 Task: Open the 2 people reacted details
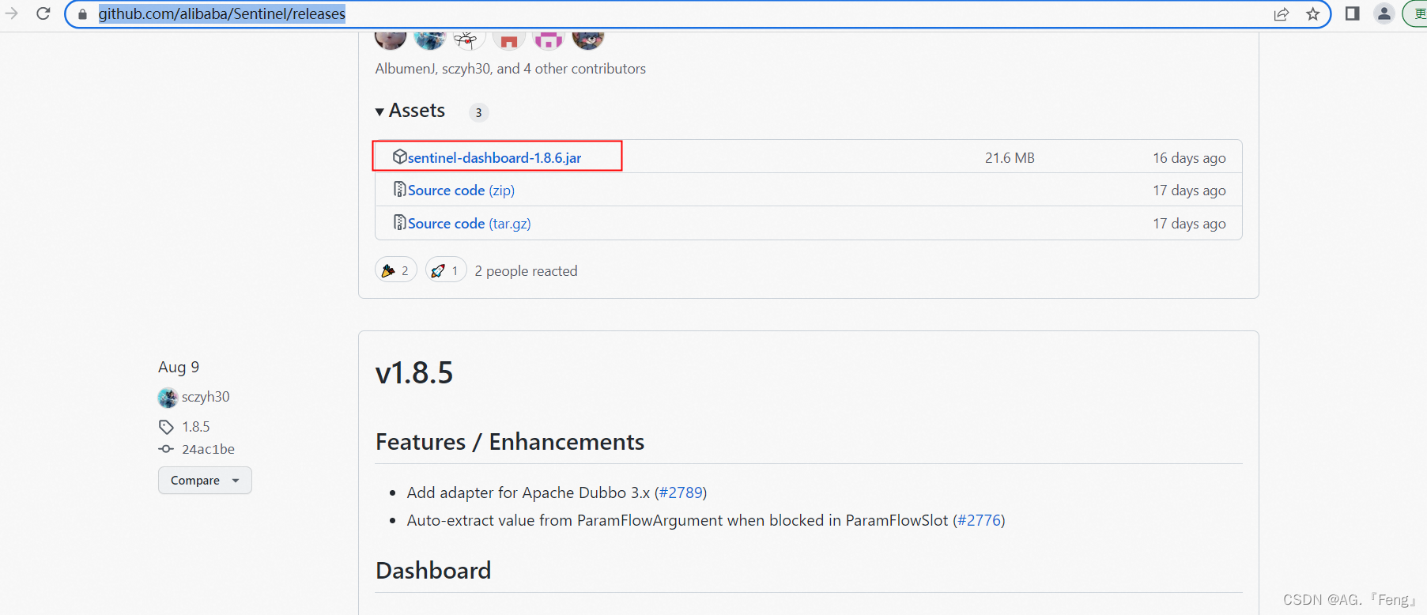click(x=526, y=271)
